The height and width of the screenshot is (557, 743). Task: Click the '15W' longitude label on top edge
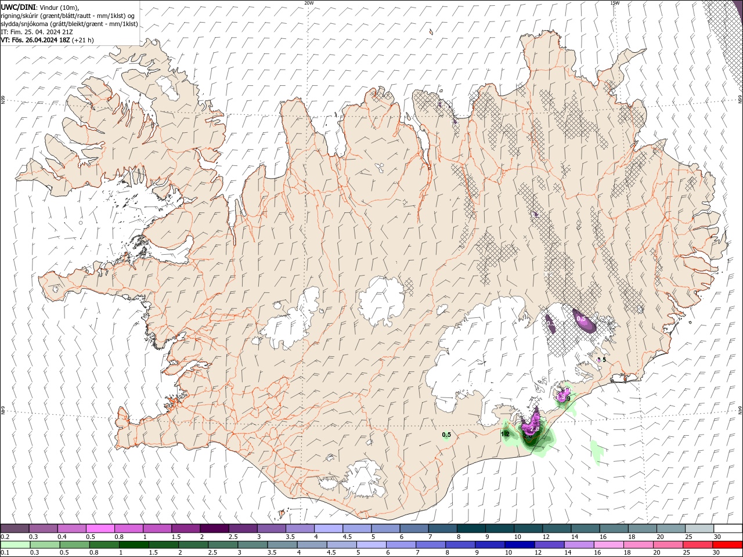point(615,3)
